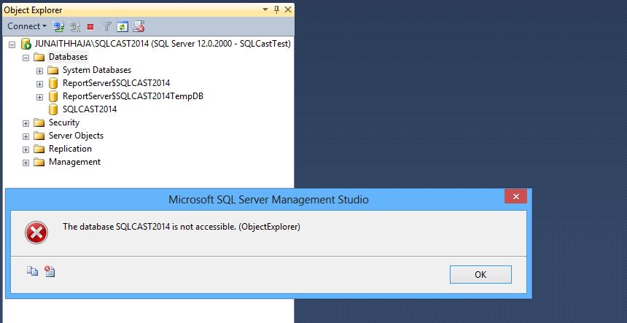This screenshot has width=627, height=323.
Task: Expand the System Databases folder
Action: pos(39,71)
